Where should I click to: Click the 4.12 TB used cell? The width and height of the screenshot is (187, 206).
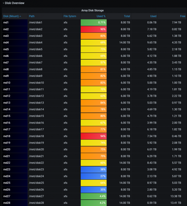(145, 56)
